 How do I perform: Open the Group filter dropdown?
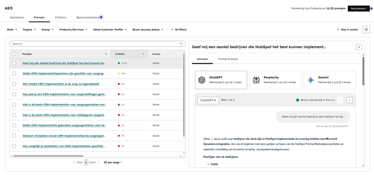pos(47,30)
